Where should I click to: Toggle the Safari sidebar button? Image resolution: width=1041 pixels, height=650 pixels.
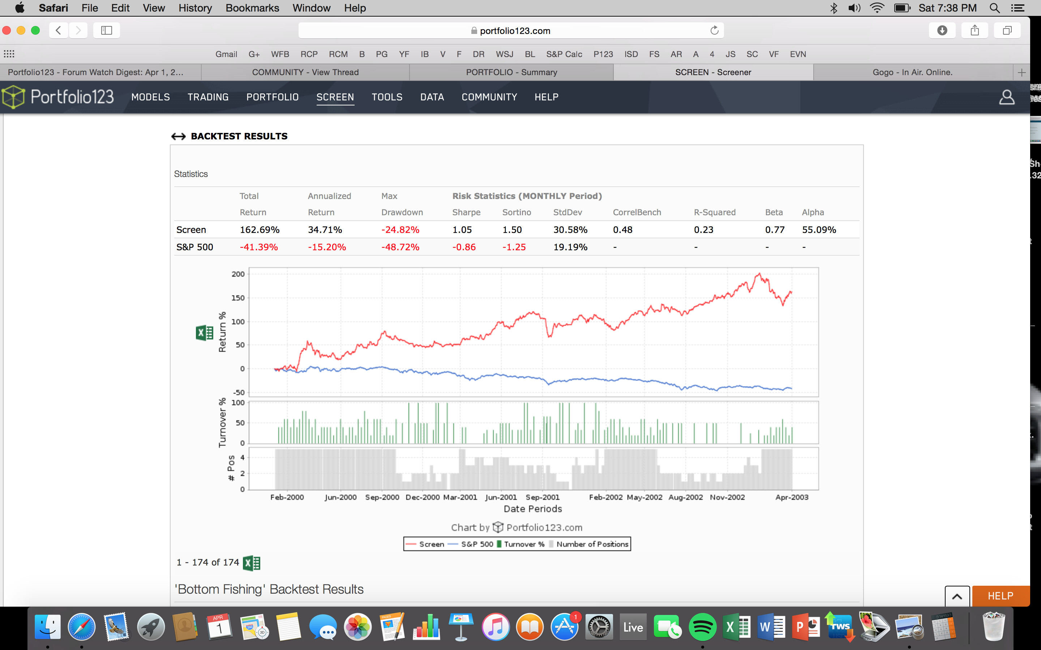tap(106, 30)
